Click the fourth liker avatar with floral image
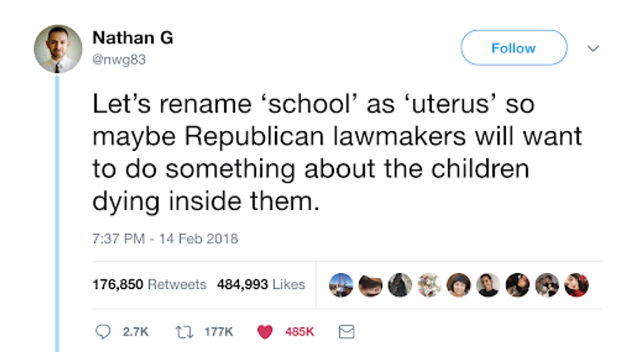The width and height of the screenshot is (633, 352). [x=429, y=285]
